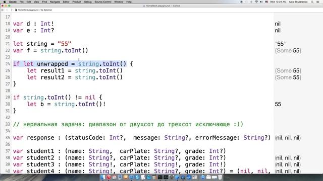
Task: Click {Some 55} result for result2 line
Action: coord(288,77)
